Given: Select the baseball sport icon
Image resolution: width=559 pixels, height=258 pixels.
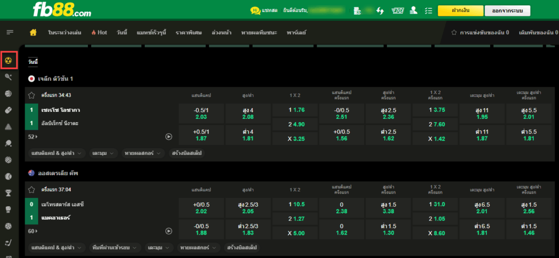Looking at the screenshot, I should [9, 176].
